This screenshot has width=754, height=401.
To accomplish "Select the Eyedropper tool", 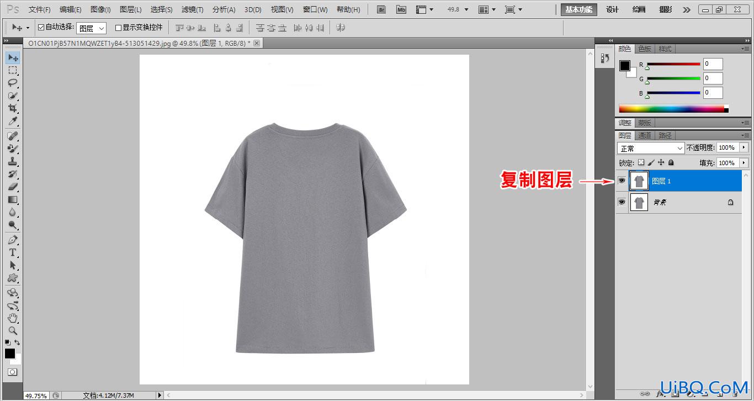I will [x=13, y=121].
